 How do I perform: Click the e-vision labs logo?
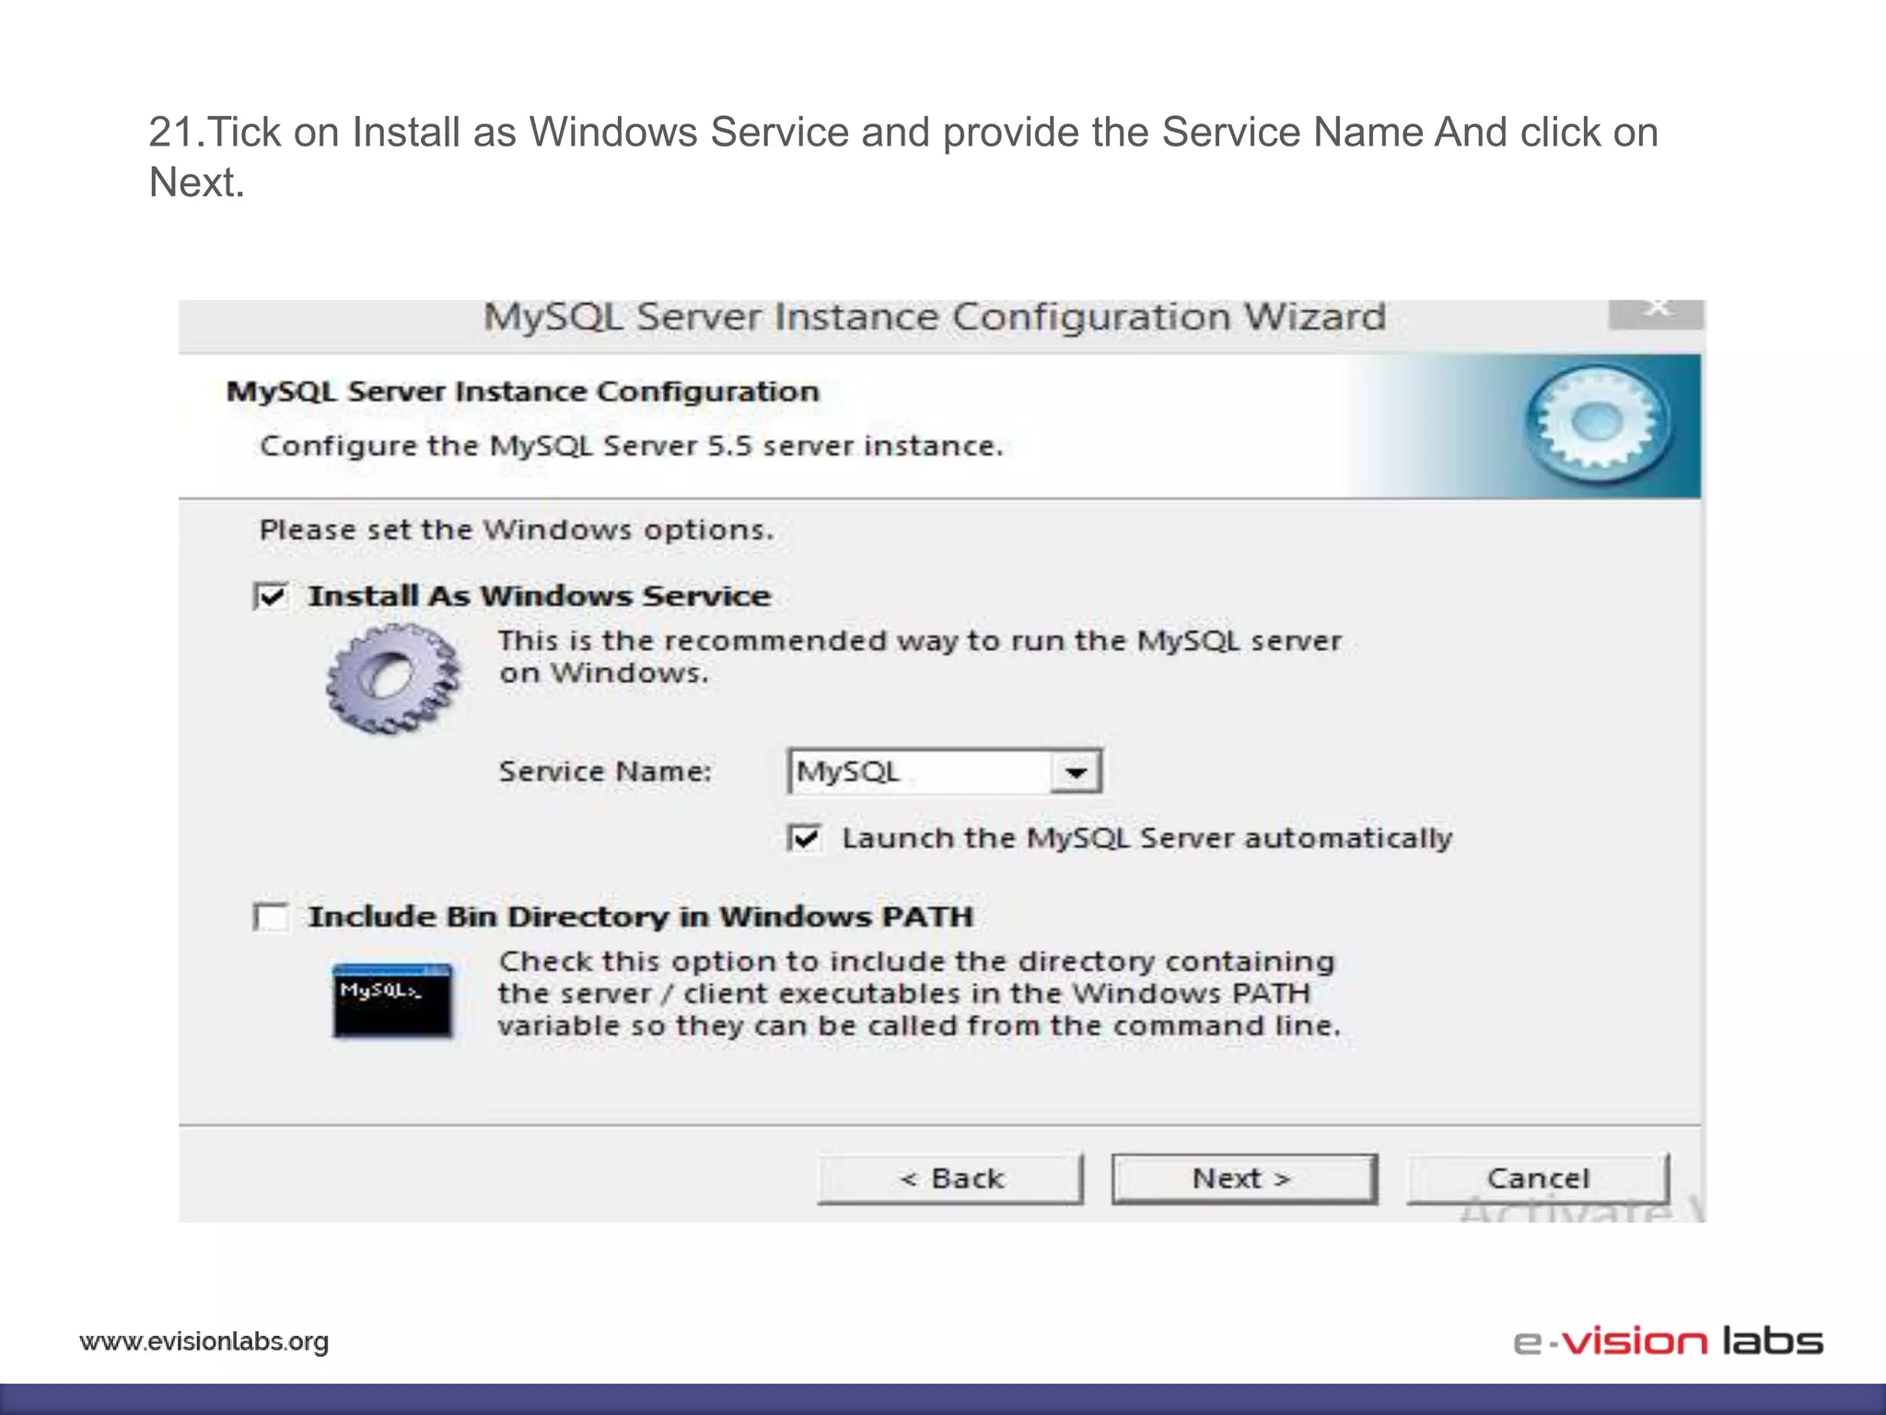coord(1668,1341)
